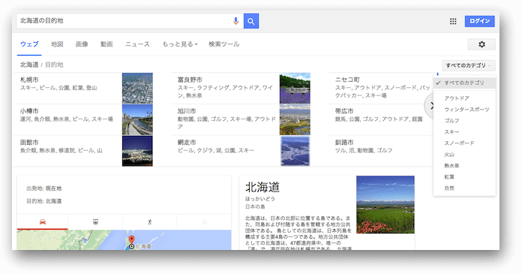Click the ログイン button
Viewport: 522px width, 274px height.
(480, 21)
